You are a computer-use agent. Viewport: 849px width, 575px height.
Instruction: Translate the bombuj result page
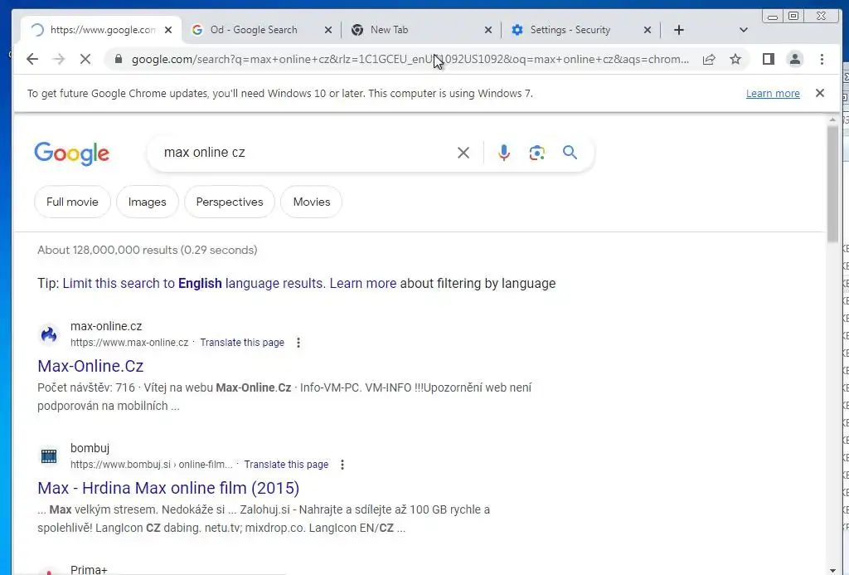286,465
